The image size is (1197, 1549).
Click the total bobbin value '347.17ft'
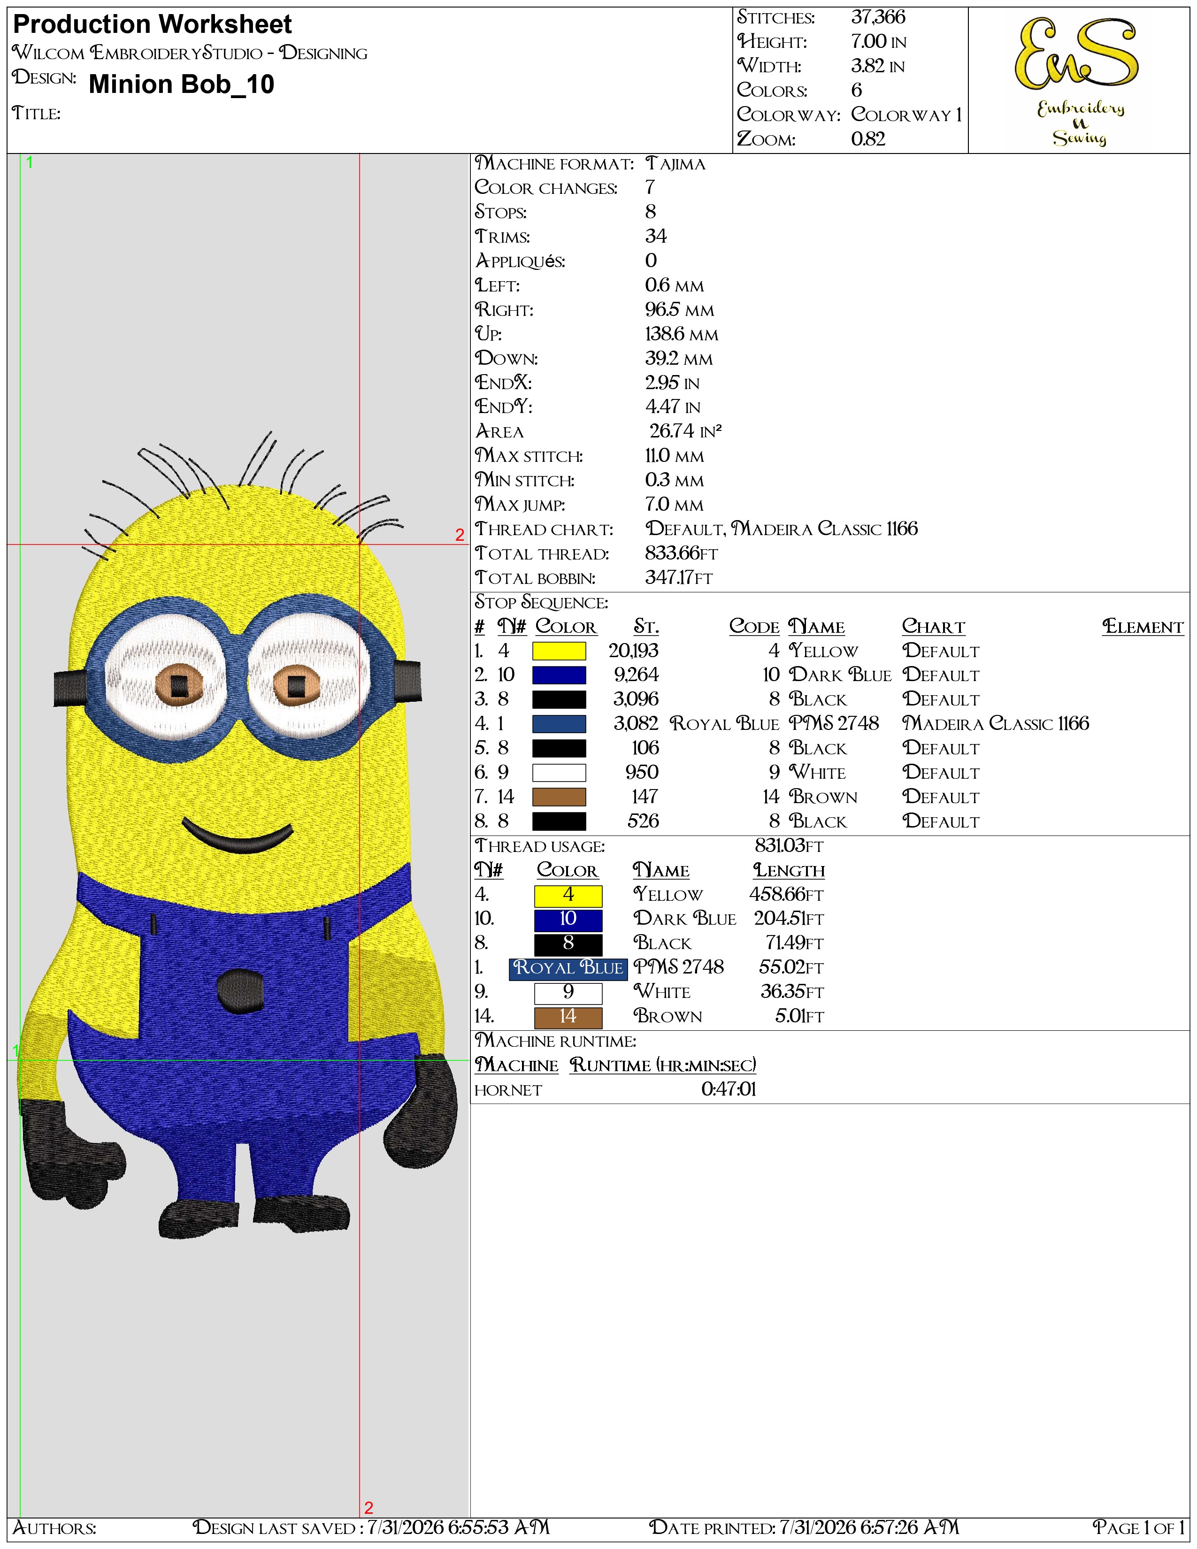pyautogui.click(x=679, y=578)
